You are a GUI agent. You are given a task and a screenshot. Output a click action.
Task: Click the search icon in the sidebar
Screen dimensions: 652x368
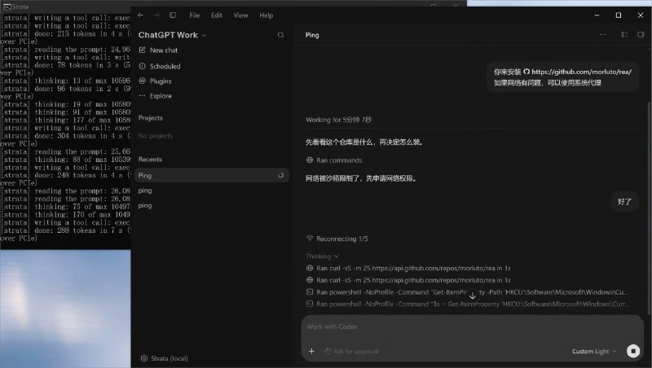280,35
